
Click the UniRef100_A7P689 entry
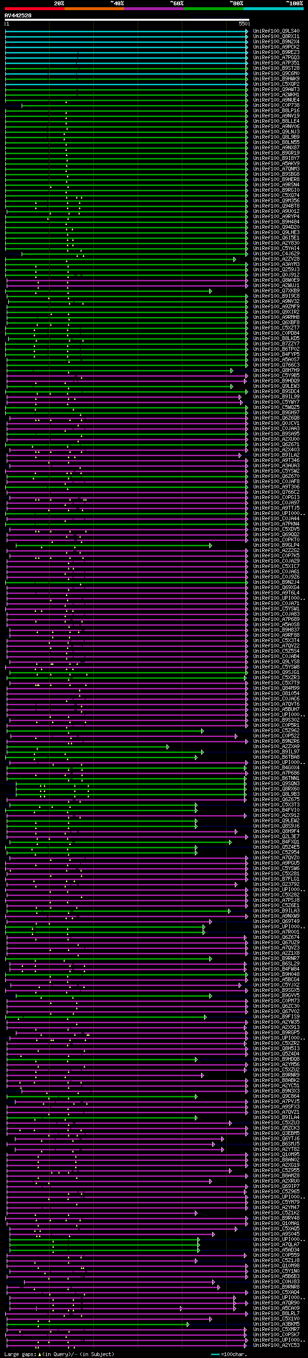click(x=276, y=620)
